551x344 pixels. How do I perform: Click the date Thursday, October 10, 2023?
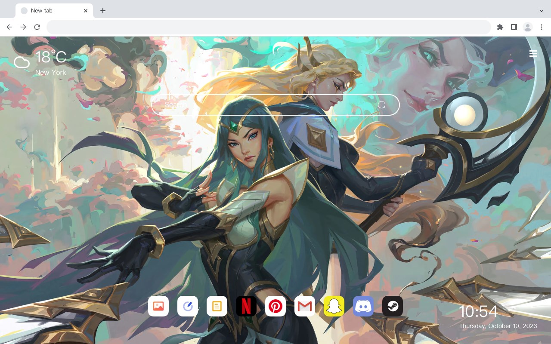click(x=498, y=326)
